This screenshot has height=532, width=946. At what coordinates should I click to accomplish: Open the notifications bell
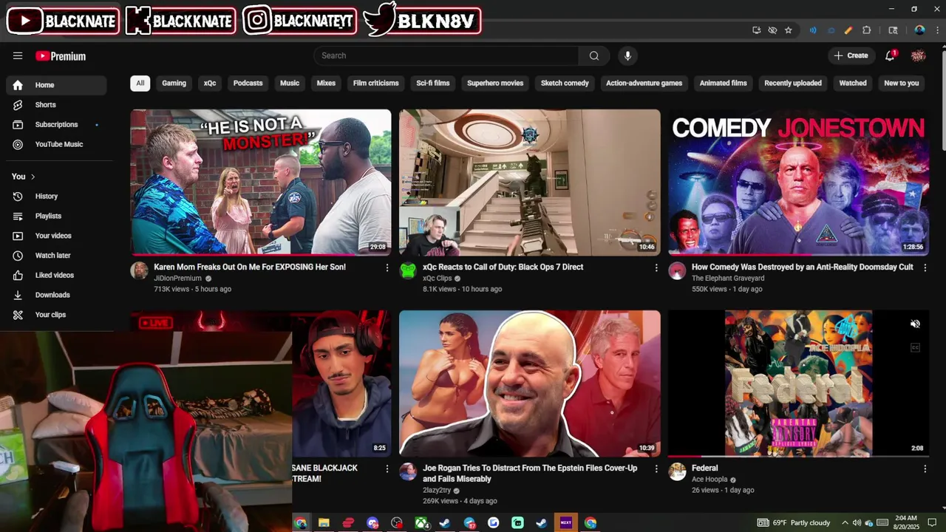tap(890, 55)
